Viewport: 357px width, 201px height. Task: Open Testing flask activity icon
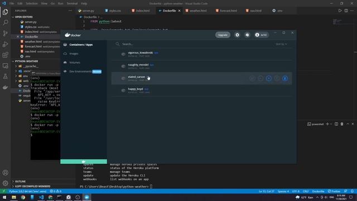5,76
